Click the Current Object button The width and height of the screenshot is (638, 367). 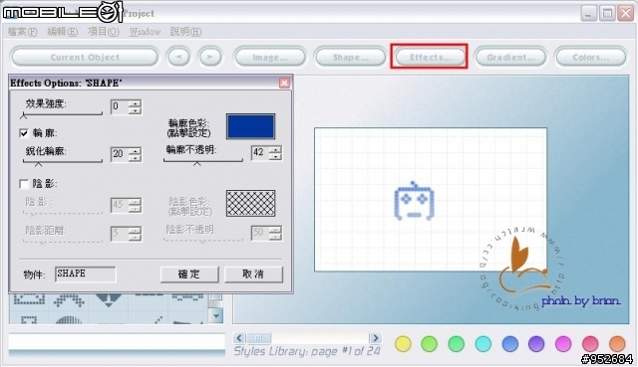(x=85, y=57)
